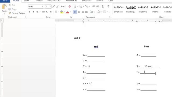172x97 pixels.
Task: Justify the paragraph text
Action: click(86, 12)
